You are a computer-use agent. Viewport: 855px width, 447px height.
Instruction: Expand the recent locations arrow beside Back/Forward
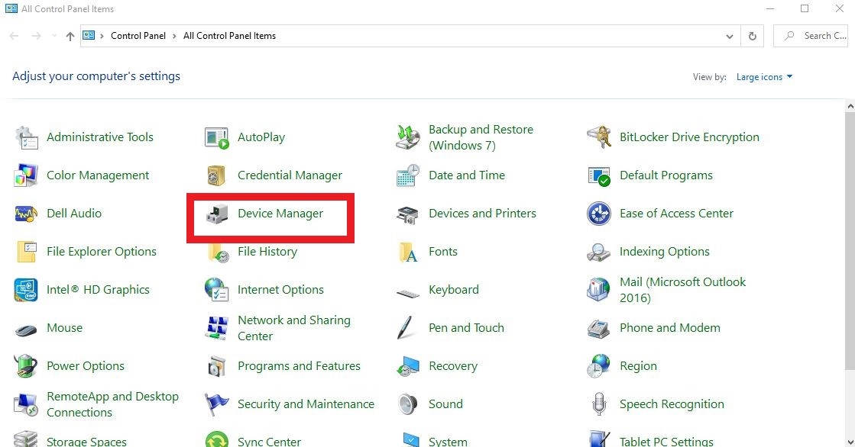[53, 36]
